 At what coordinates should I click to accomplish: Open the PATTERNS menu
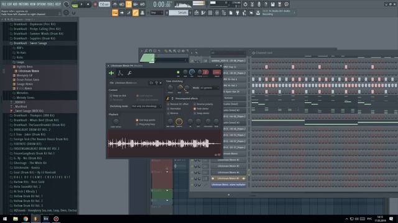point(24,4)
